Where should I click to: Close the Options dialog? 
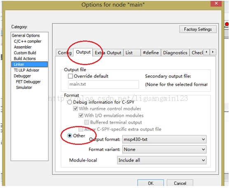(x=216, y=3)
